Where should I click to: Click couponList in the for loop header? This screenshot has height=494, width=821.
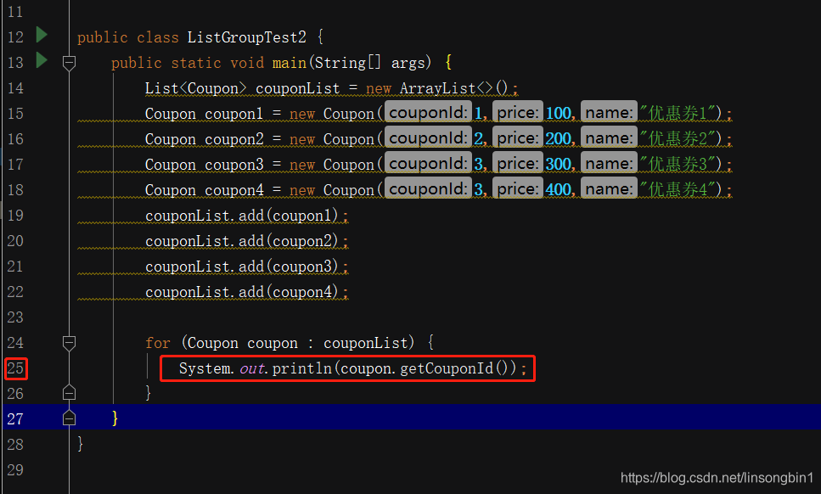[365, 343]
